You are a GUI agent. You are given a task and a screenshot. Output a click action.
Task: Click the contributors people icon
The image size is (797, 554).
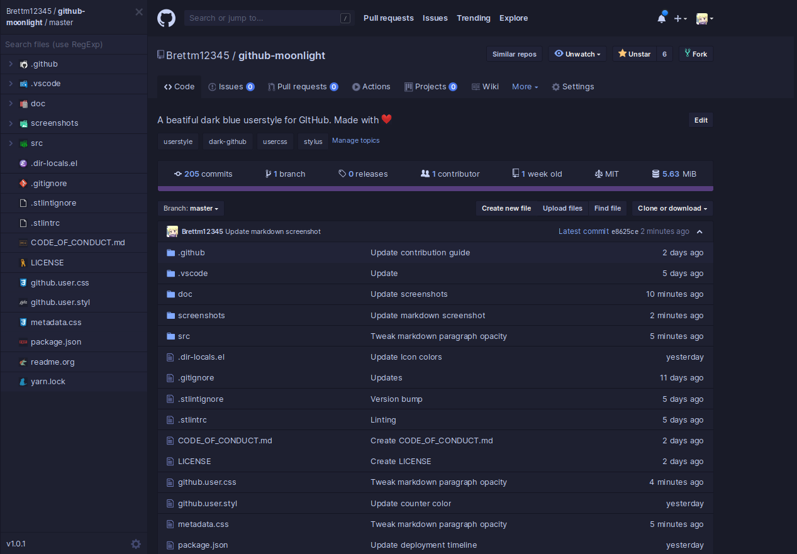pos(425,174)
